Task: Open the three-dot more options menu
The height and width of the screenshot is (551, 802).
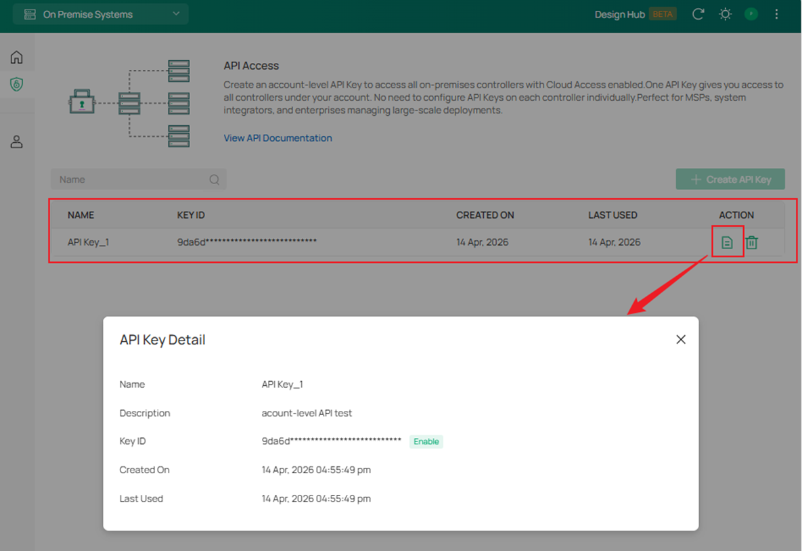Action: point(776,14)
